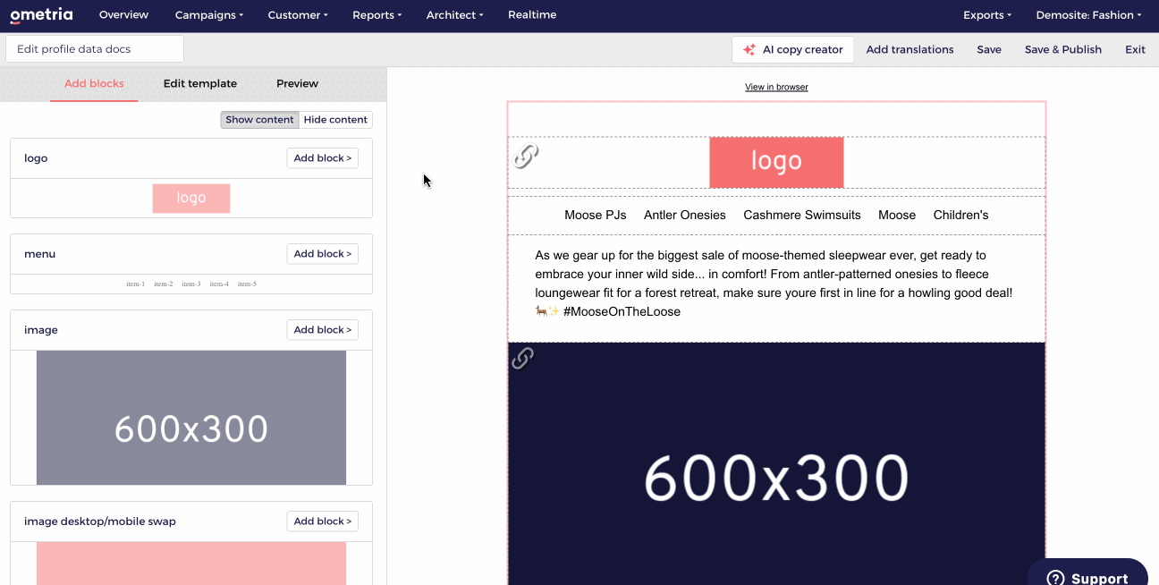Toggle Hide content option
Screen dimensions: 1159x585
click(x=335, y=120)
